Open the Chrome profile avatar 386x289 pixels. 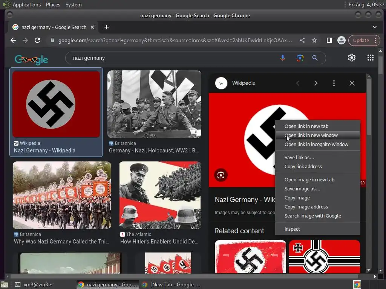342,40
